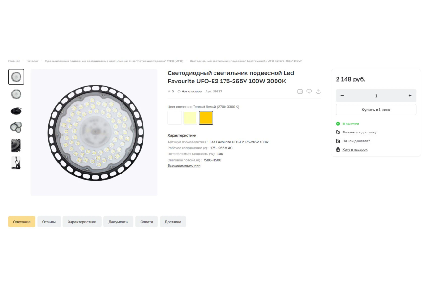The height and width of the screenshot is (286, 429).
Task: Select the white glow color swatch
Action: coord(174,118)
